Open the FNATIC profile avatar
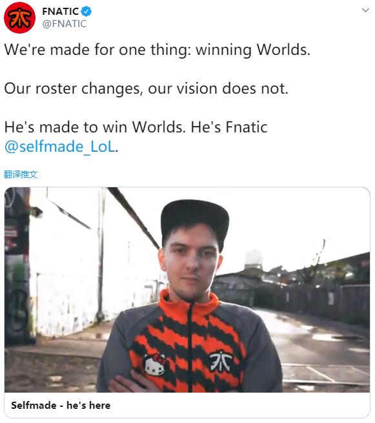Screen dimensions: 375x423 (19, 17)
